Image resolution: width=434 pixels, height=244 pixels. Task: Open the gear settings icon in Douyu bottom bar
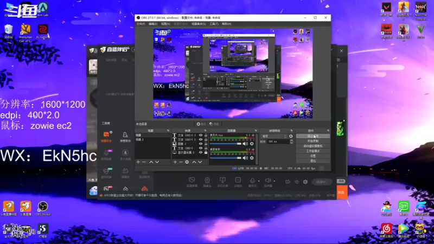[305, 182]
